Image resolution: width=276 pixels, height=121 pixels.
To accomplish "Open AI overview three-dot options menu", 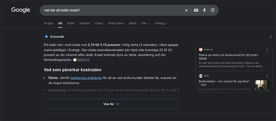I will pyautogui.click(x=271, y=37).
